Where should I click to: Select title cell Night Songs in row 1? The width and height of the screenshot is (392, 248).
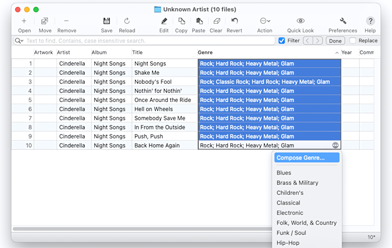click(165, 63)
